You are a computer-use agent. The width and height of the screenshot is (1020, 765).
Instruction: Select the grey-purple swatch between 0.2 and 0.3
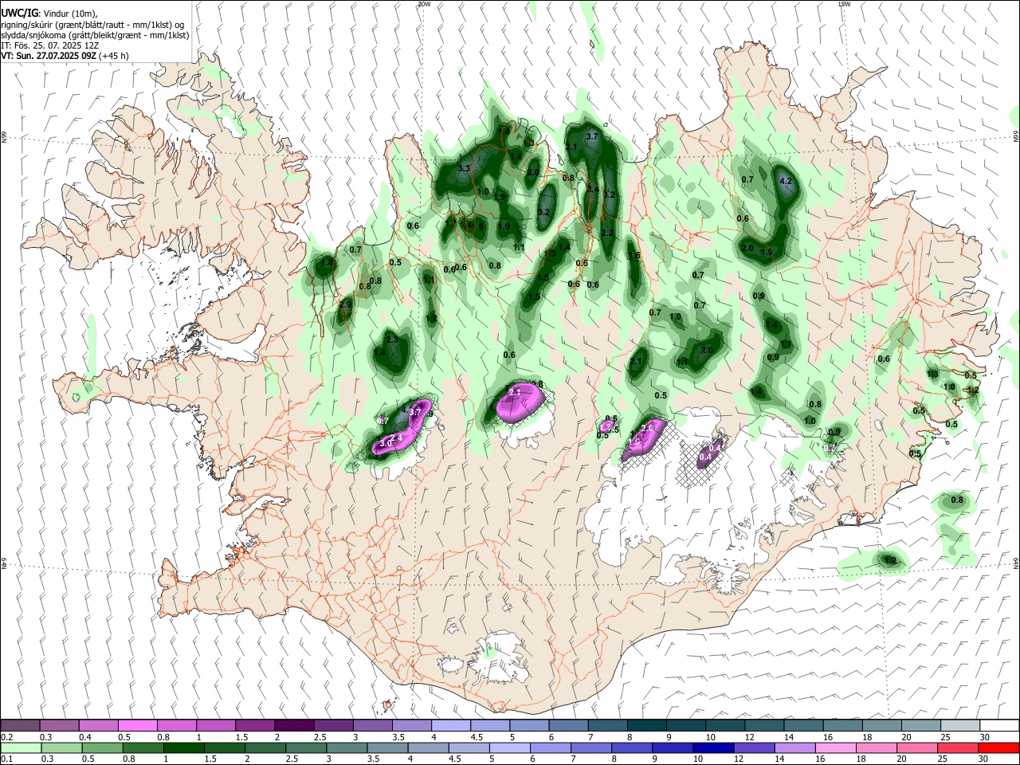pyautogui.click(x=20, y=726)
